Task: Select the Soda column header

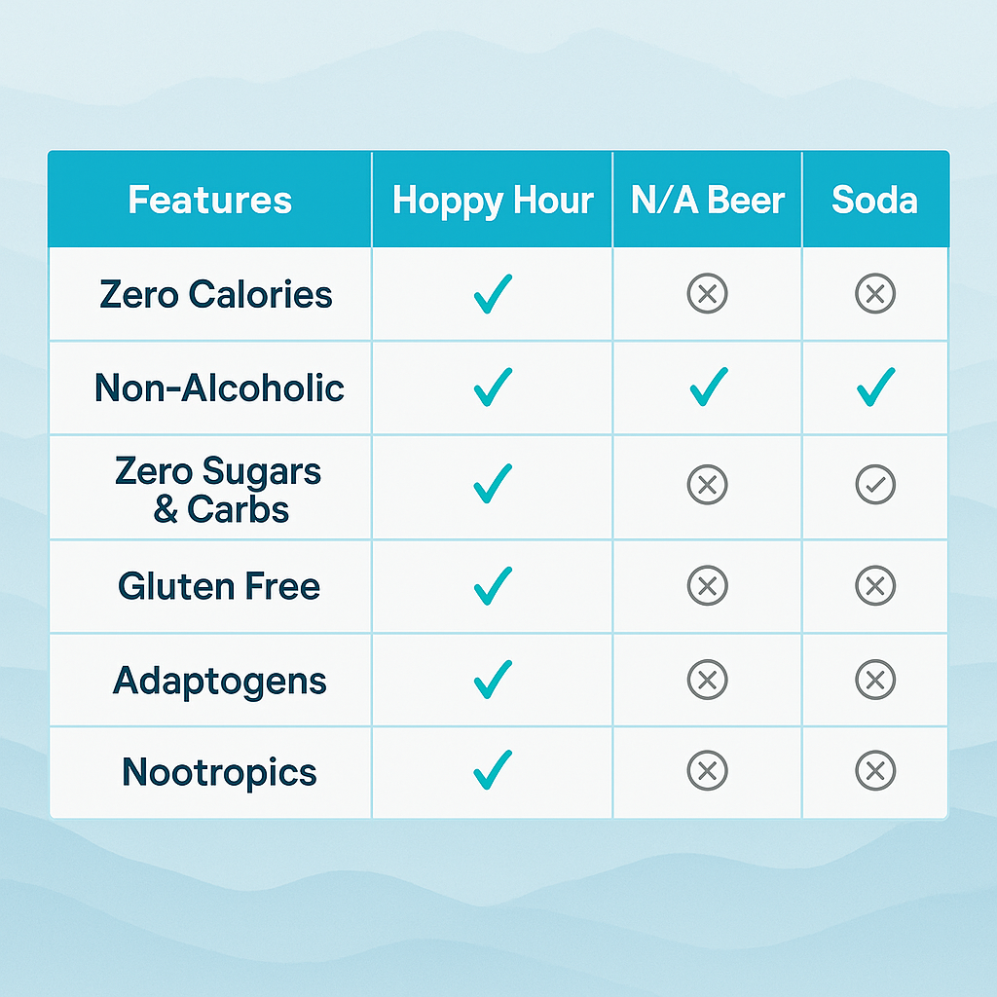Action: pyautogui.click(x=874, y=201)
